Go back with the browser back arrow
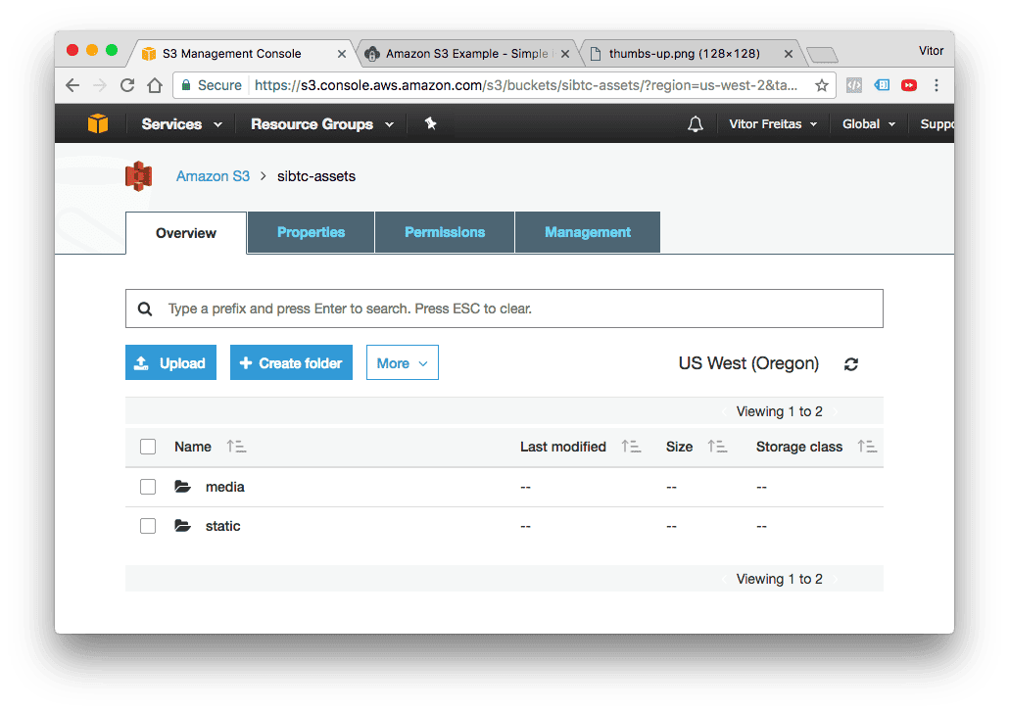 point(72,85)
